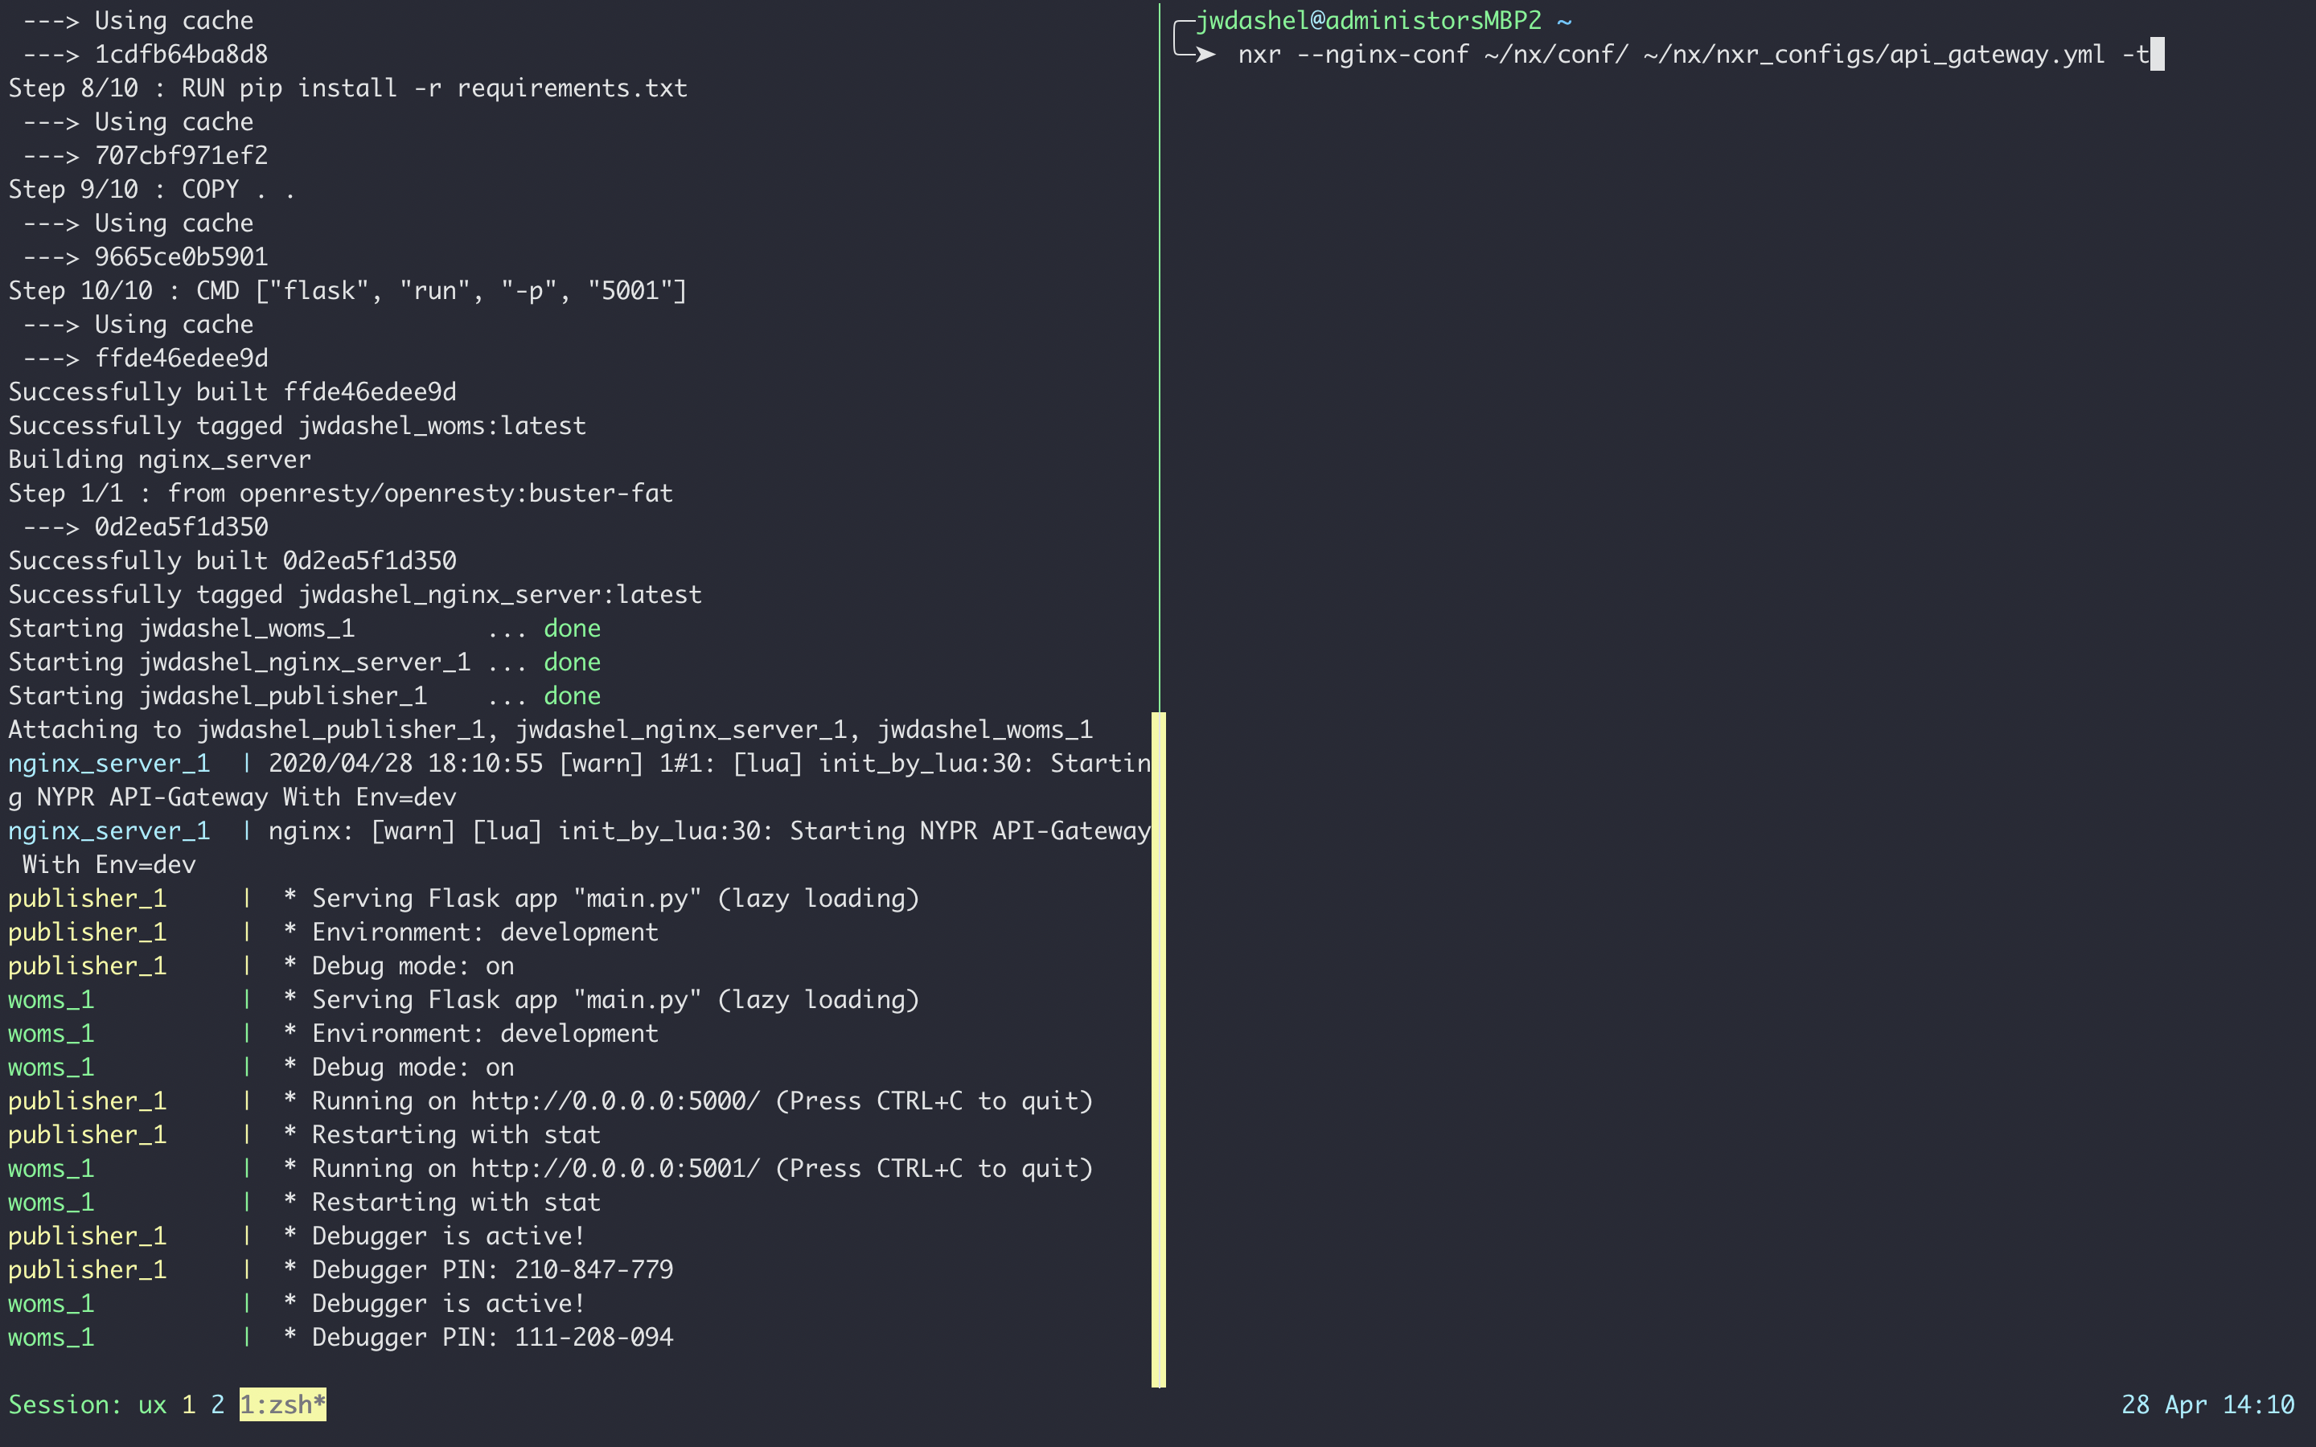Click the ~/nx/conf/ path argument
The width and height of the screenshot is (2316, 1447).
(x=1555, y=55)
